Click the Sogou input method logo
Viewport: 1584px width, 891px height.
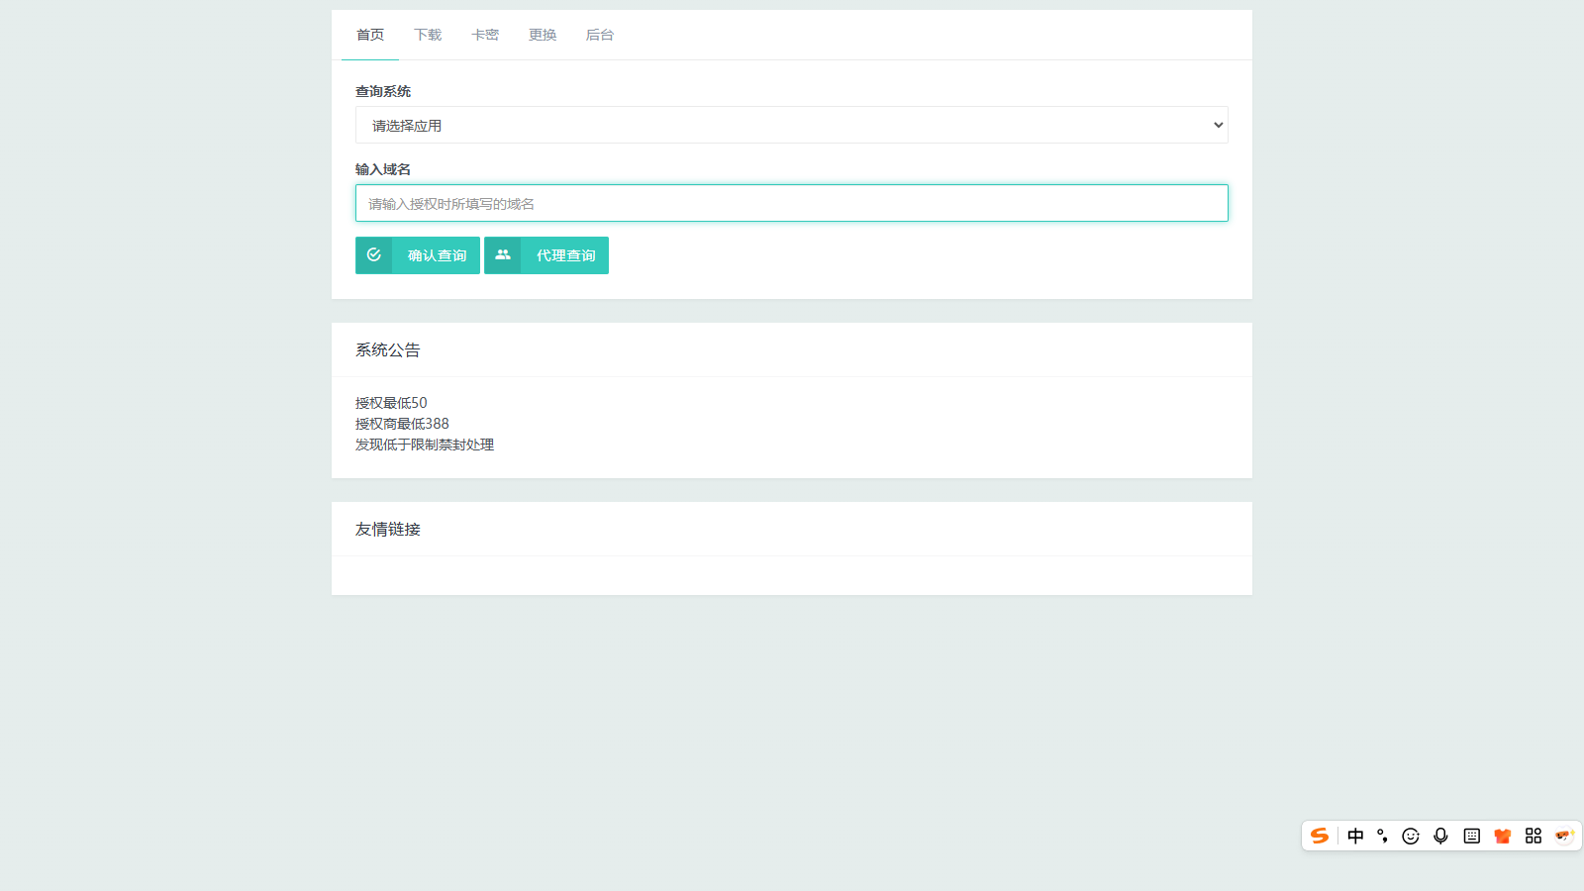pyautogui.click(x=1319, y=836)
